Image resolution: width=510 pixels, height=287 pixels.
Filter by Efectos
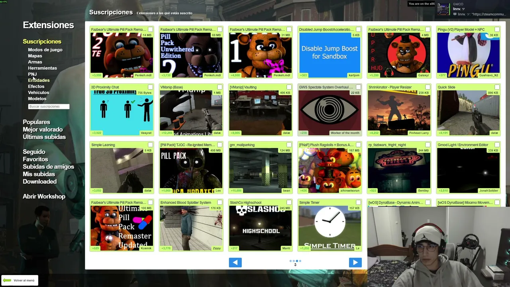[36, 86]
